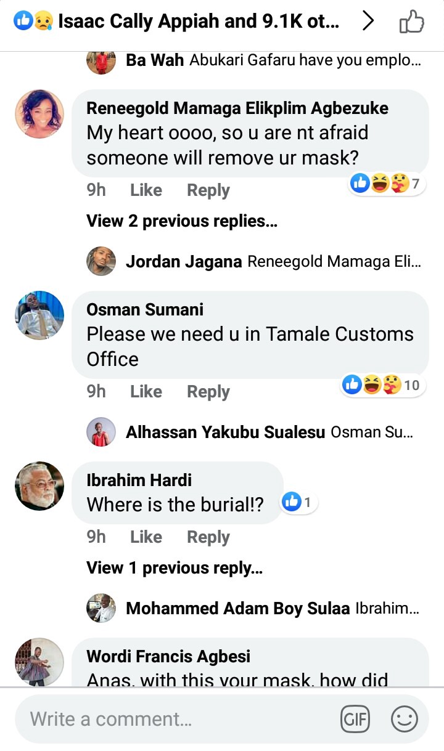Reply to Ibrahim Hardi's comment
The width and height of the screenshot is (444, 751).
pyautogui.click(x=208, y=537)
